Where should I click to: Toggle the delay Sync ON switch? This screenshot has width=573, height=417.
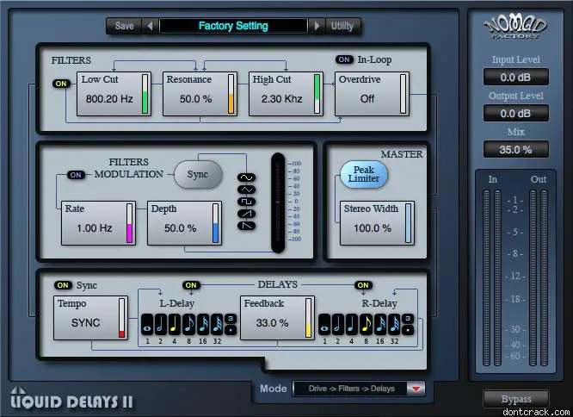coord(63,285)
